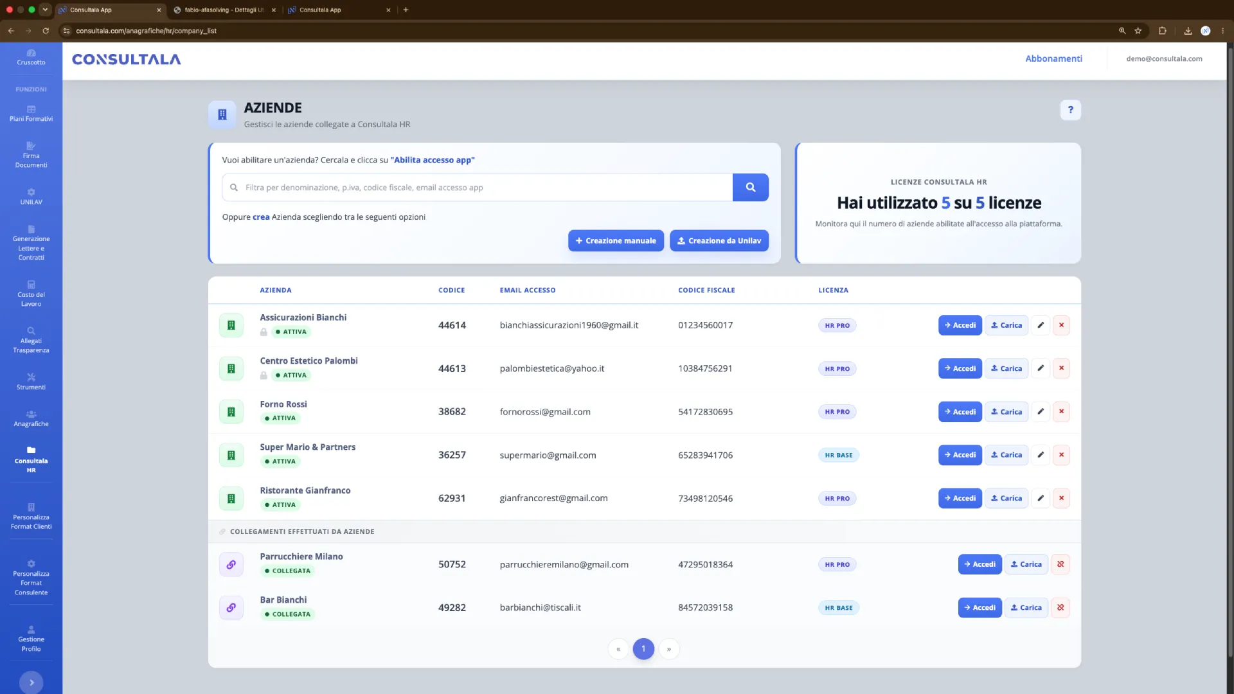
Task: Open UNILAV in the sidebar
Action: (x=31, y=197)
